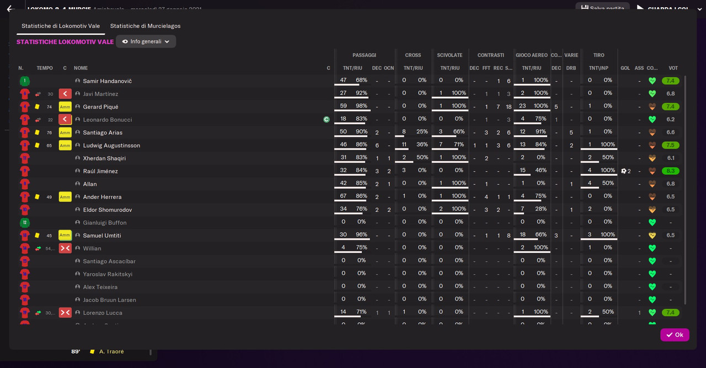This screenshot has height=368, width=706.
Task: Click Samir Handanović's green number 1 jersey
Action: tap(24, 81)
